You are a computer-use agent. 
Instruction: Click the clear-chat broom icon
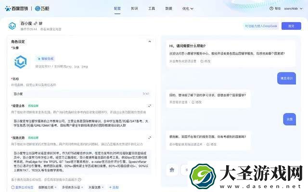pyautogui.click(x=172, y=169)
